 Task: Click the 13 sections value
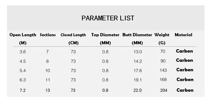point(48,90)
